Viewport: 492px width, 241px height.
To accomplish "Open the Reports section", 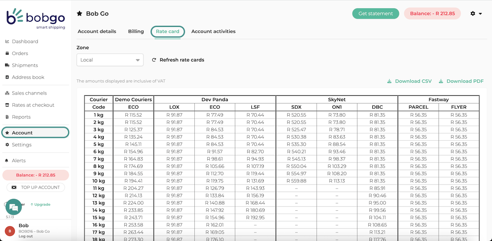I will (21, 117).
